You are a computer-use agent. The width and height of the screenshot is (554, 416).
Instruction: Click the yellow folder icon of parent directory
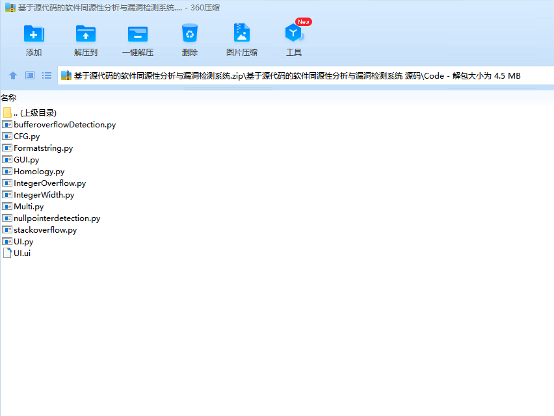[x=7, y=112]
